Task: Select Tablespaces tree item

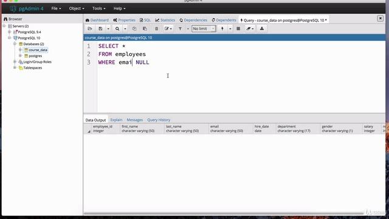Action: pos(32,68)
